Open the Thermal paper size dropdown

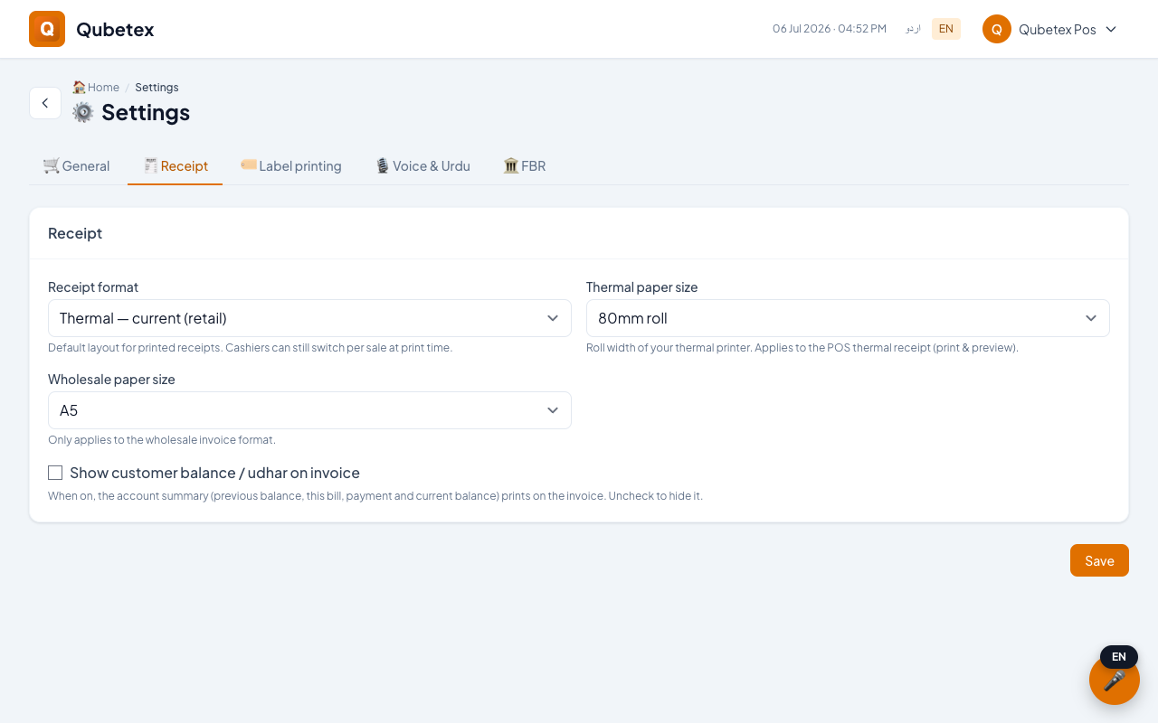848,318
